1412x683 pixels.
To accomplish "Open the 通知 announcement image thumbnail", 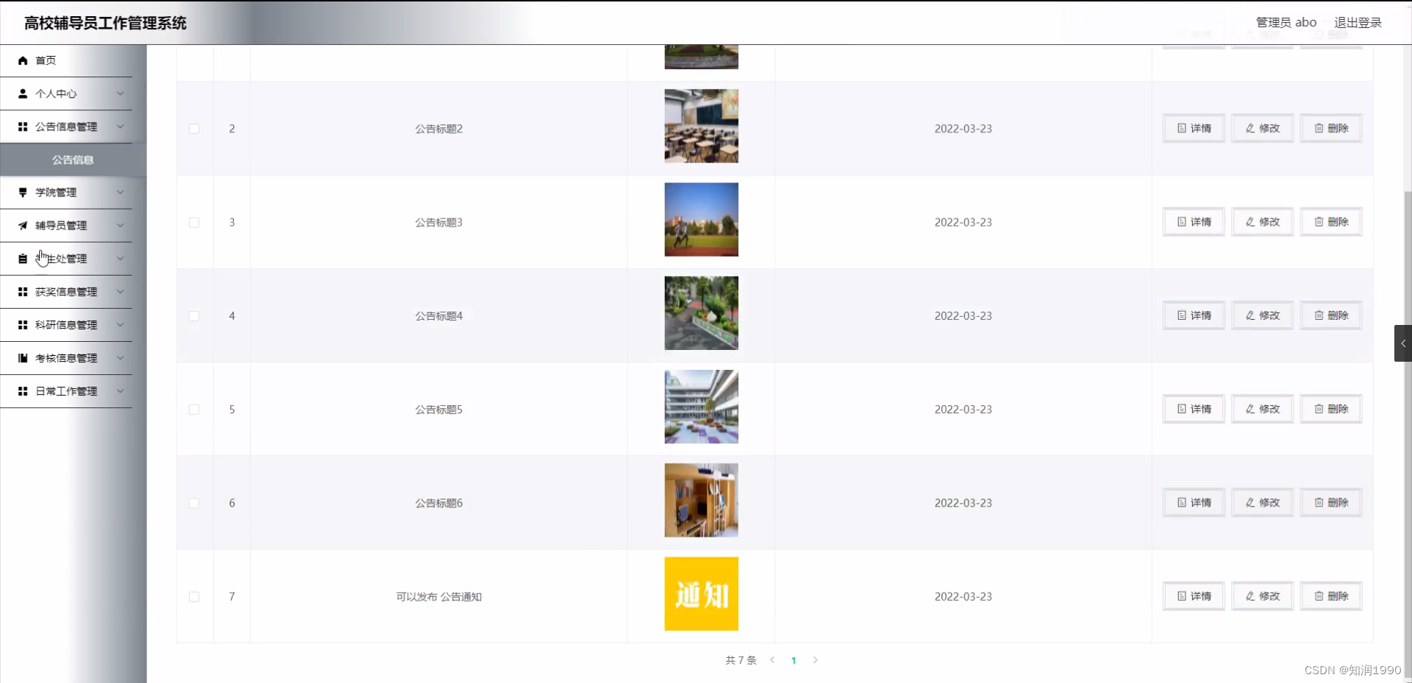I will tap(701, 593).
